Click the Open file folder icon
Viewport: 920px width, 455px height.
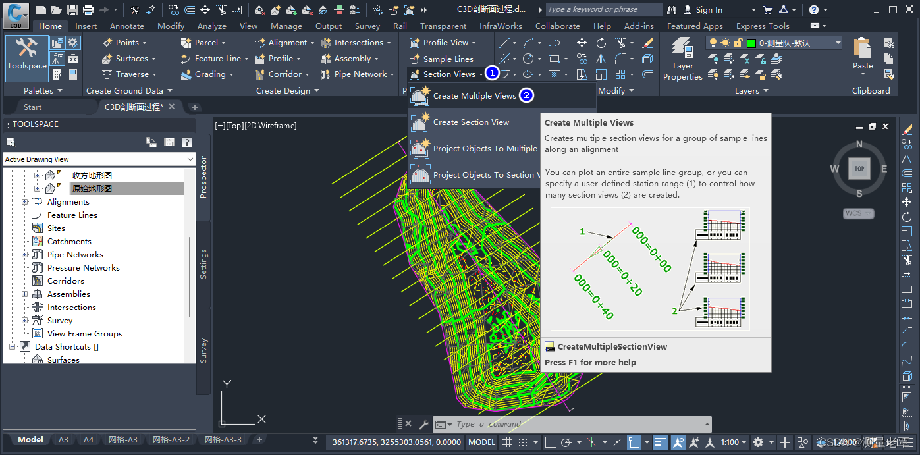coord(57,10)
